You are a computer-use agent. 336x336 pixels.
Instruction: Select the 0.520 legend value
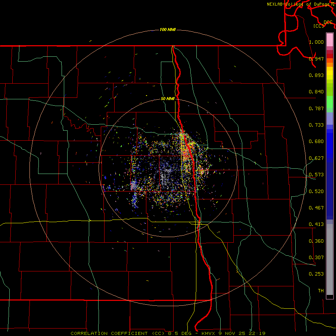(x=316, y=192)
